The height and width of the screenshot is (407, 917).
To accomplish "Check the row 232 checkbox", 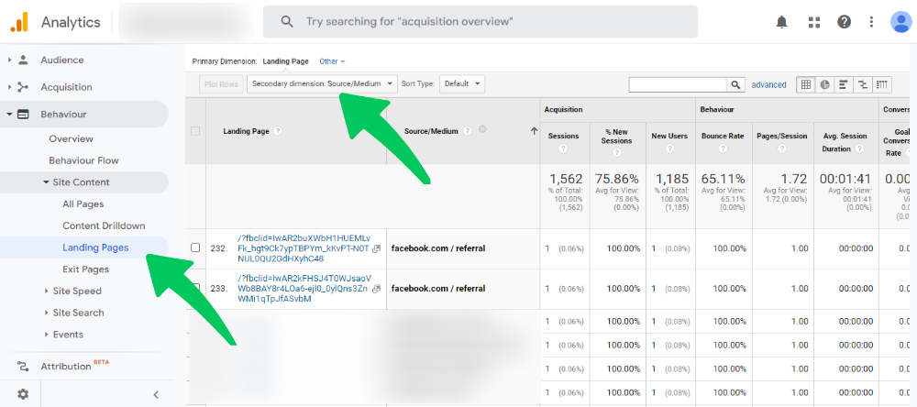I will (x=195, y=247).
